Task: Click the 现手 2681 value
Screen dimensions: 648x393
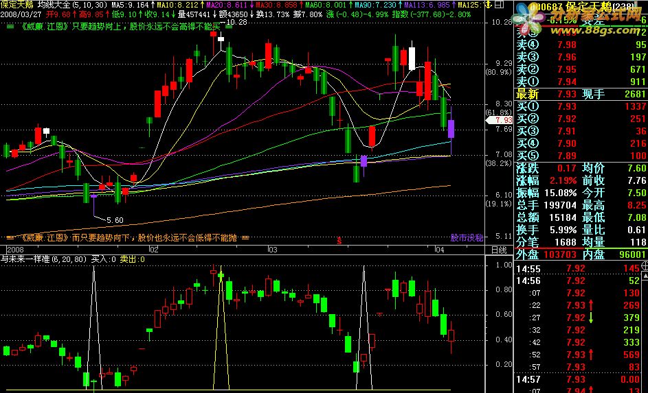Action: 635,94
